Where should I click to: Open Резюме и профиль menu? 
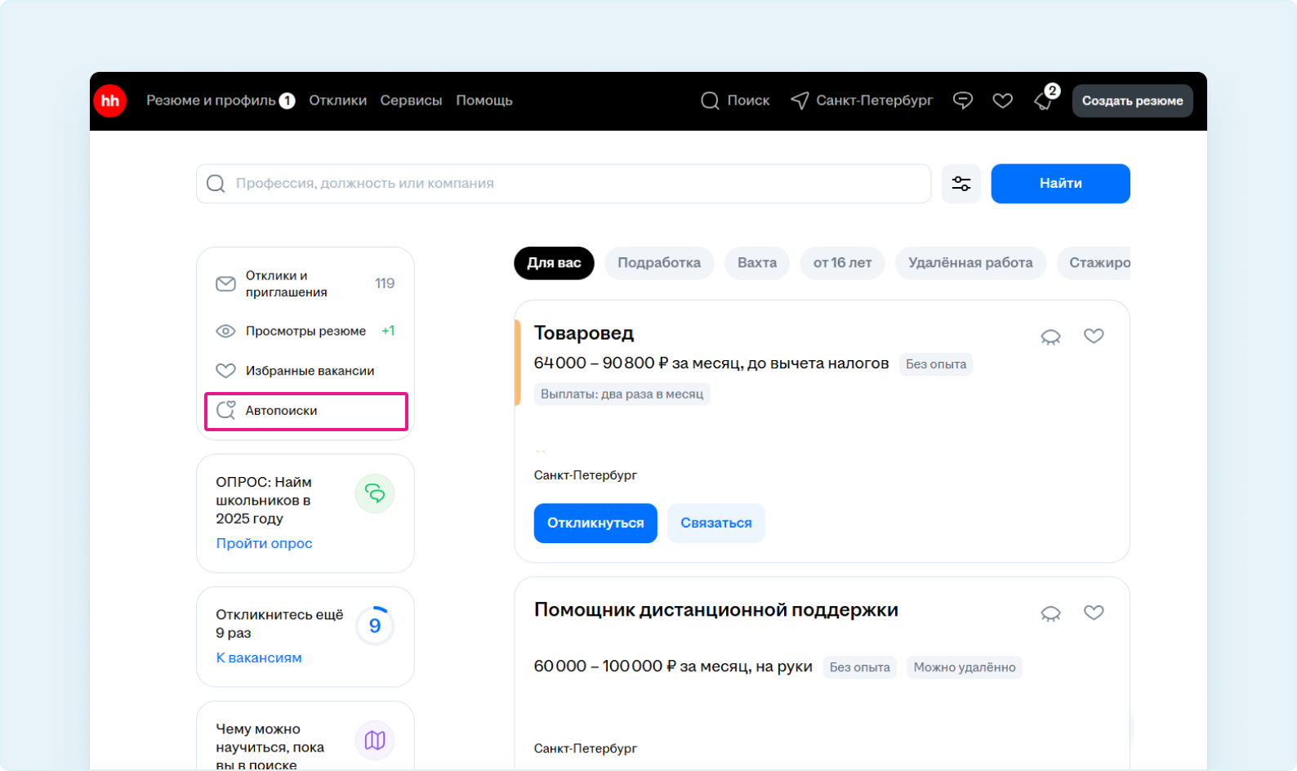click(x=211, y=100)
